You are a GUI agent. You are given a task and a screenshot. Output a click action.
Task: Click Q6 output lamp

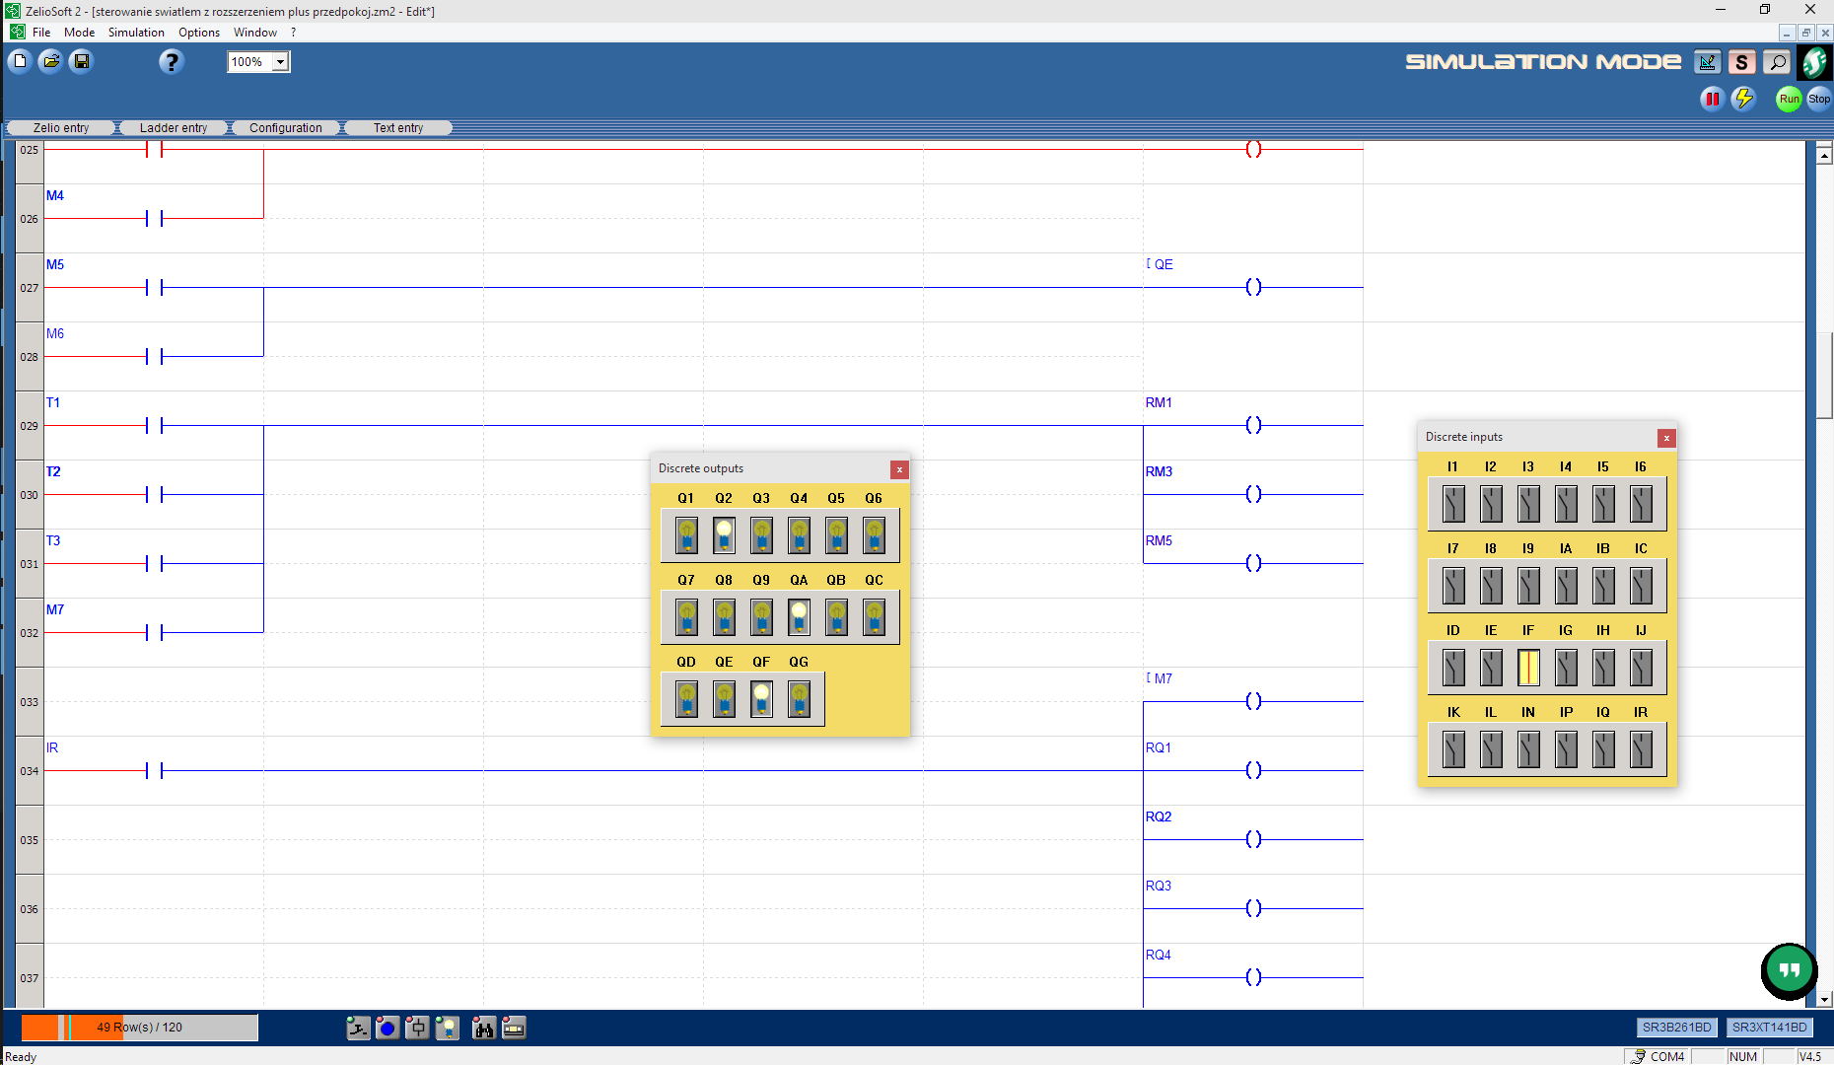[x=874, y=535]
